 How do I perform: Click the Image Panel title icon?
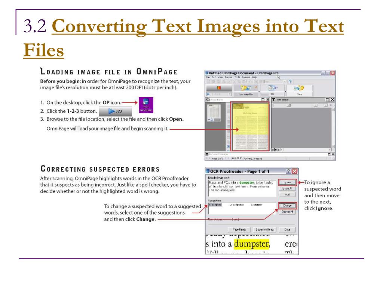pyautogui.click(x=208, y=99)
